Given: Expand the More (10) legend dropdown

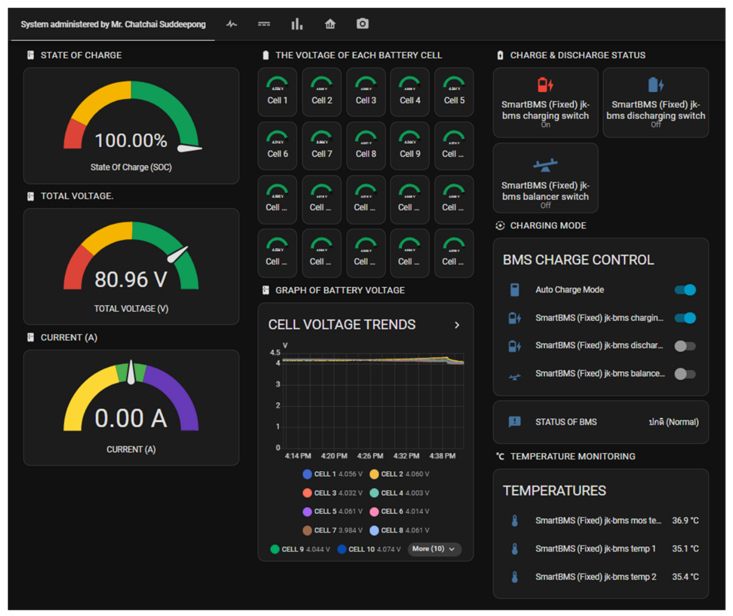Looking at the screenshot, I should (x=434, y=549).
